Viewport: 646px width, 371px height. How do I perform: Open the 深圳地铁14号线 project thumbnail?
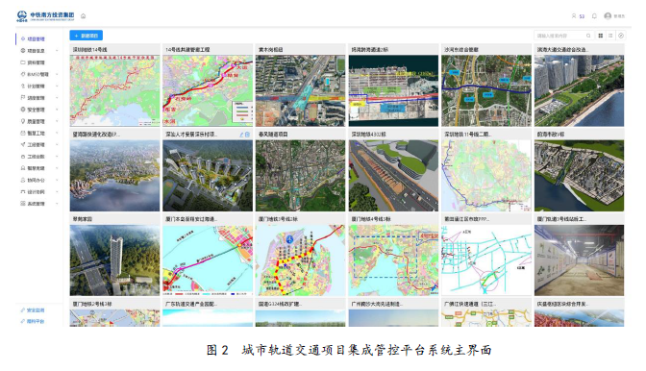click(x=114, y=90)
